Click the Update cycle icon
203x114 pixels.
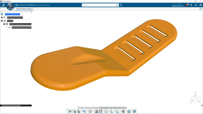coord(90,111)
